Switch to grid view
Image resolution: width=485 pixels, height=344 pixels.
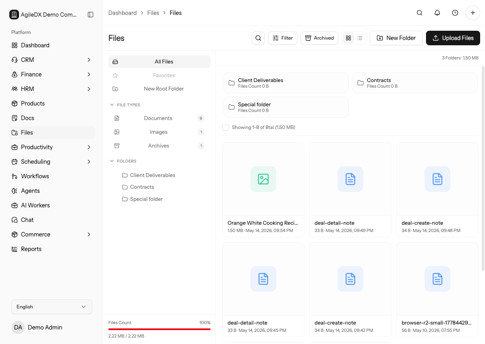pos(348,38)
